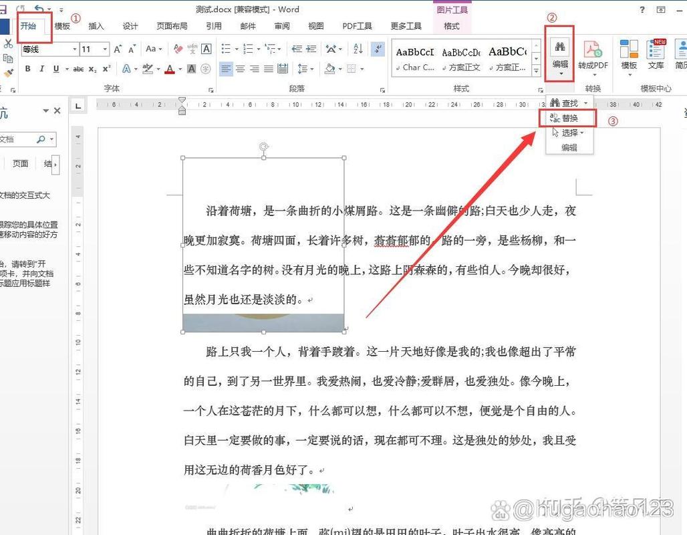
Task: Switch to the 图片工具 格式 tab
Action: click(x=452, y=25)
